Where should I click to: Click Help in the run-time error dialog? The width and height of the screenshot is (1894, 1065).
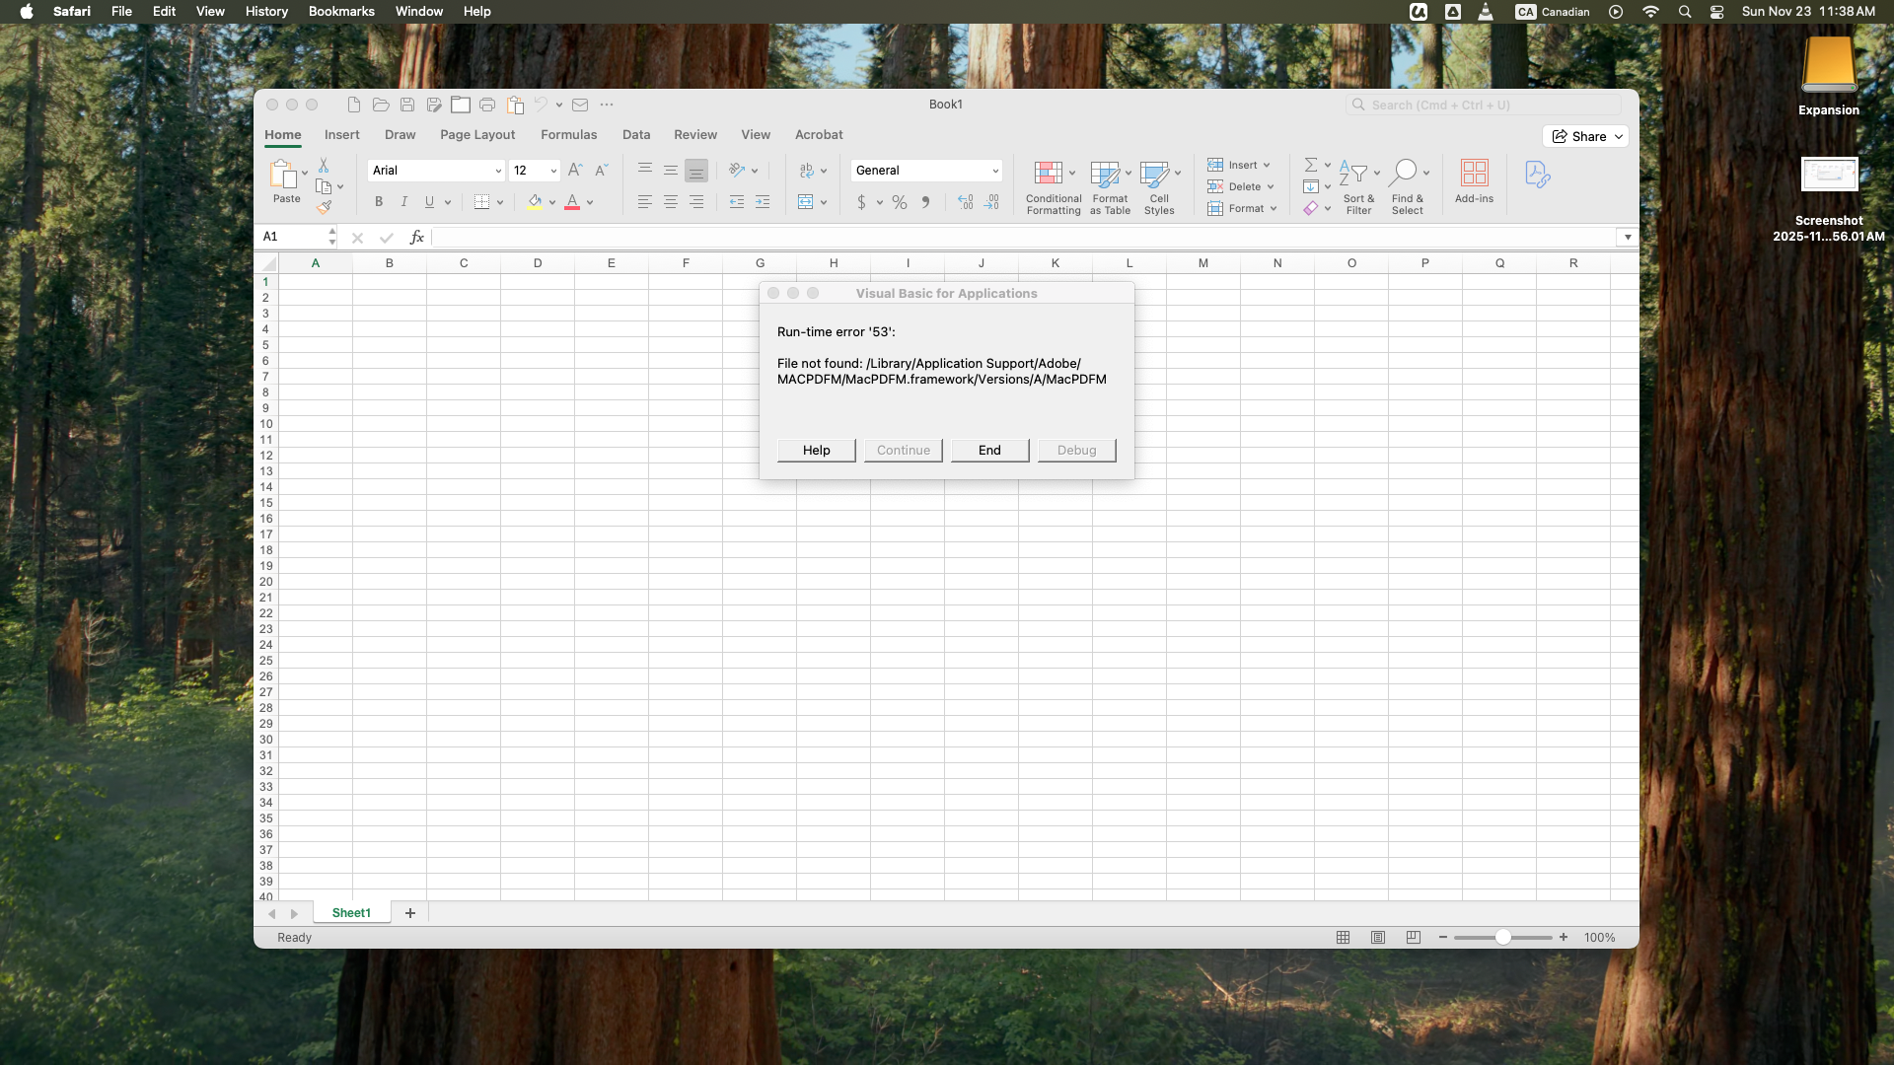click(816, 451)
